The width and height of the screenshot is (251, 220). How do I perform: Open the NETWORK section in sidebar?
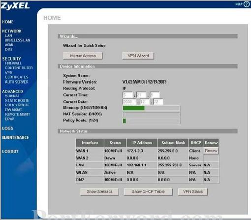pos(12,31)
